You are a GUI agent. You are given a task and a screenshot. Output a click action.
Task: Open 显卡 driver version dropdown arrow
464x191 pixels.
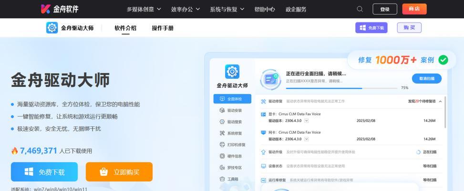coord(307,120)
